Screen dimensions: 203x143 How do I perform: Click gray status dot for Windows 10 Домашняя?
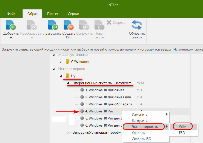coord(82,90)
